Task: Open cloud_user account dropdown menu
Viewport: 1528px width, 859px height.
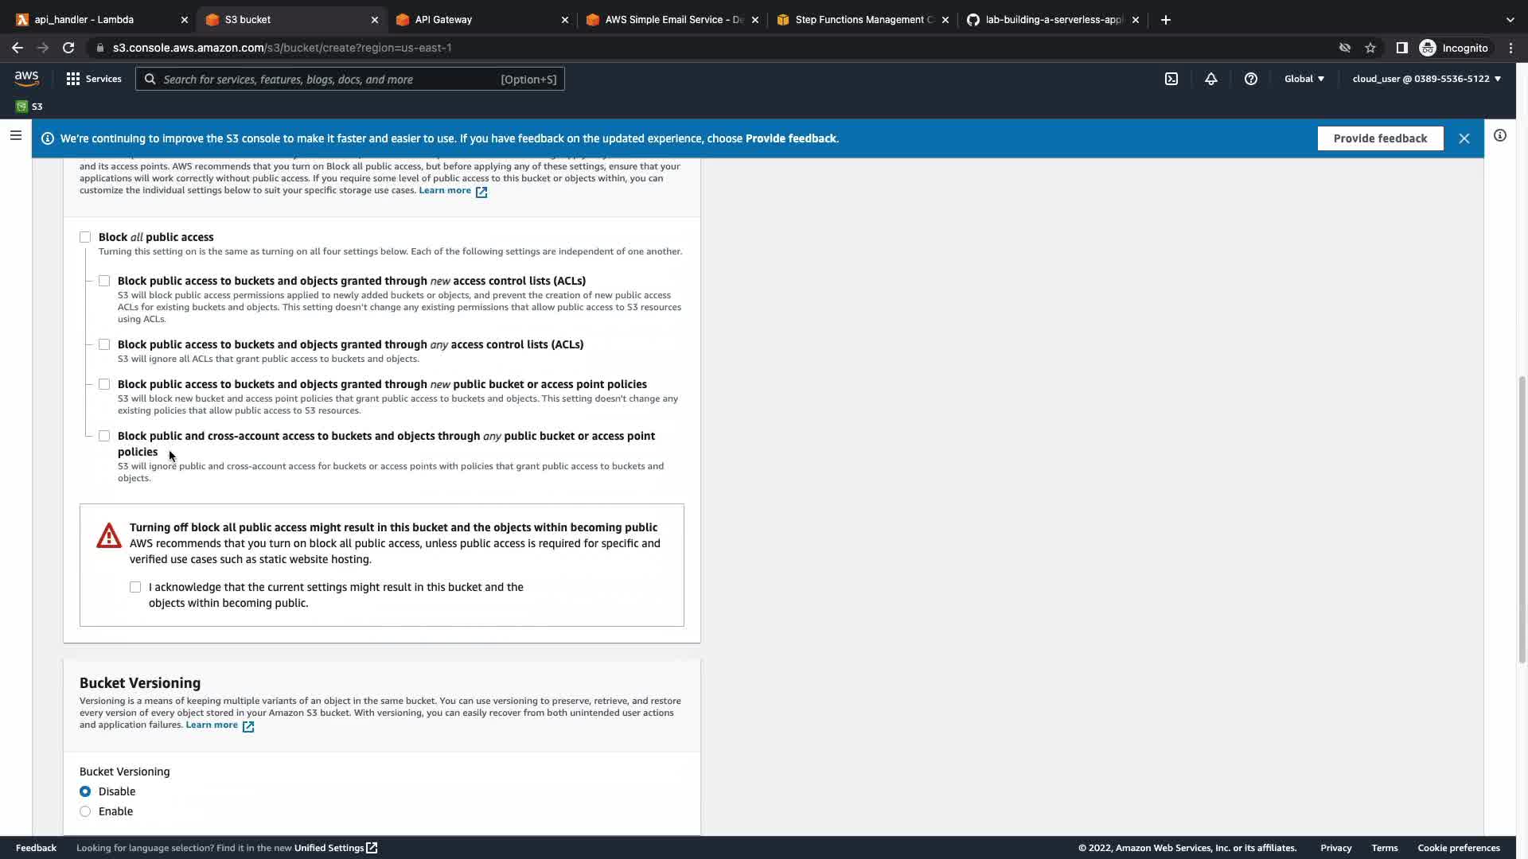Action: 1426,79
